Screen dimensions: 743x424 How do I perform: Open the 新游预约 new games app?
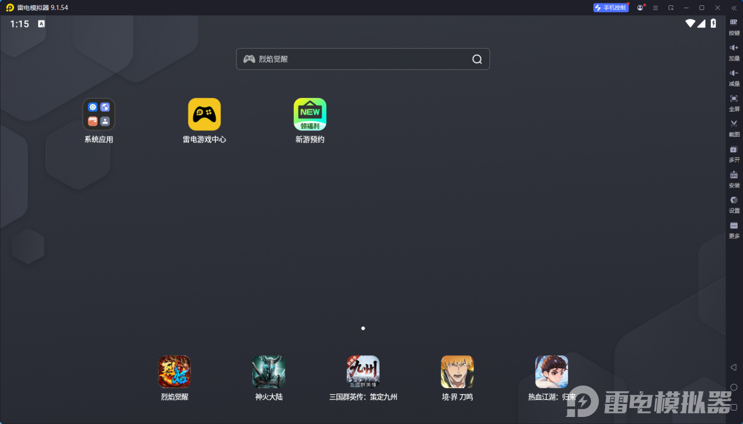(x=310, y=115)
